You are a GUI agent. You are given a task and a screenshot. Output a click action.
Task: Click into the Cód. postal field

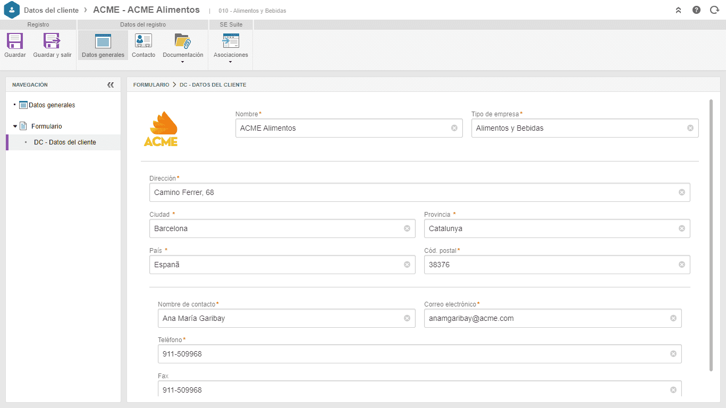point(557,265)
